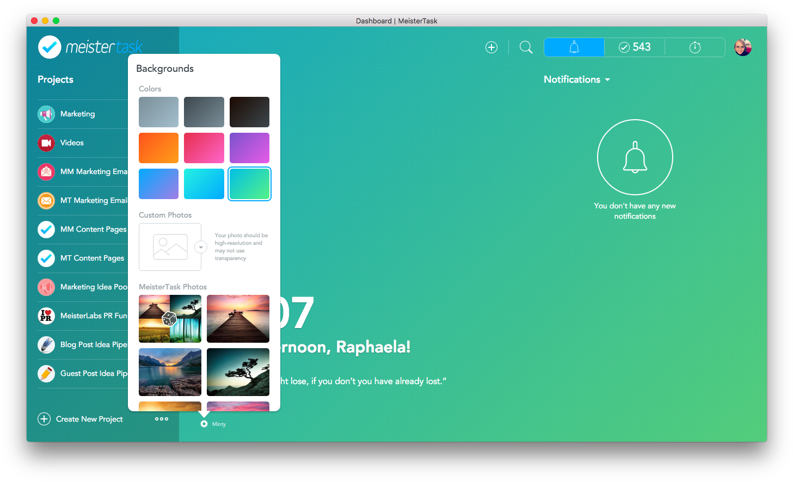This screenshot has width=793, height=482.
Task: Click Create New Project
Action: coord(89,419)
